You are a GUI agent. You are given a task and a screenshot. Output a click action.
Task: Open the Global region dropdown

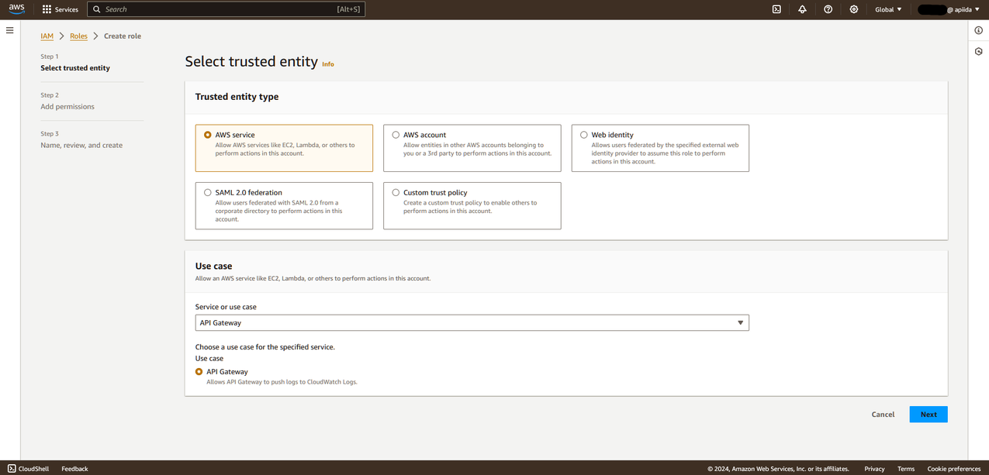coord(888,9)
